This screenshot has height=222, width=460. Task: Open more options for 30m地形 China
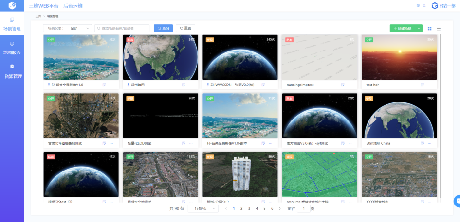[x=430, y=143]
